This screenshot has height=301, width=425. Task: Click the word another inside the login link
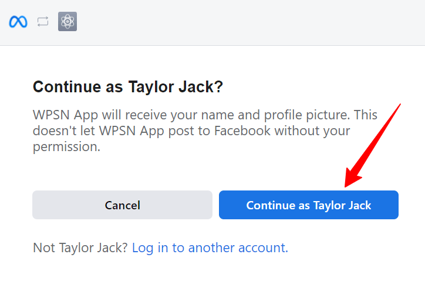[x=211, y=248]
